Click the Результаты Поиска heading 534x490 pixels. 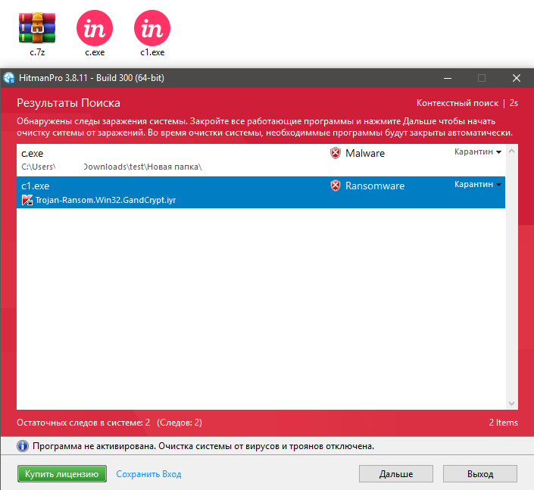coord(68,103)
